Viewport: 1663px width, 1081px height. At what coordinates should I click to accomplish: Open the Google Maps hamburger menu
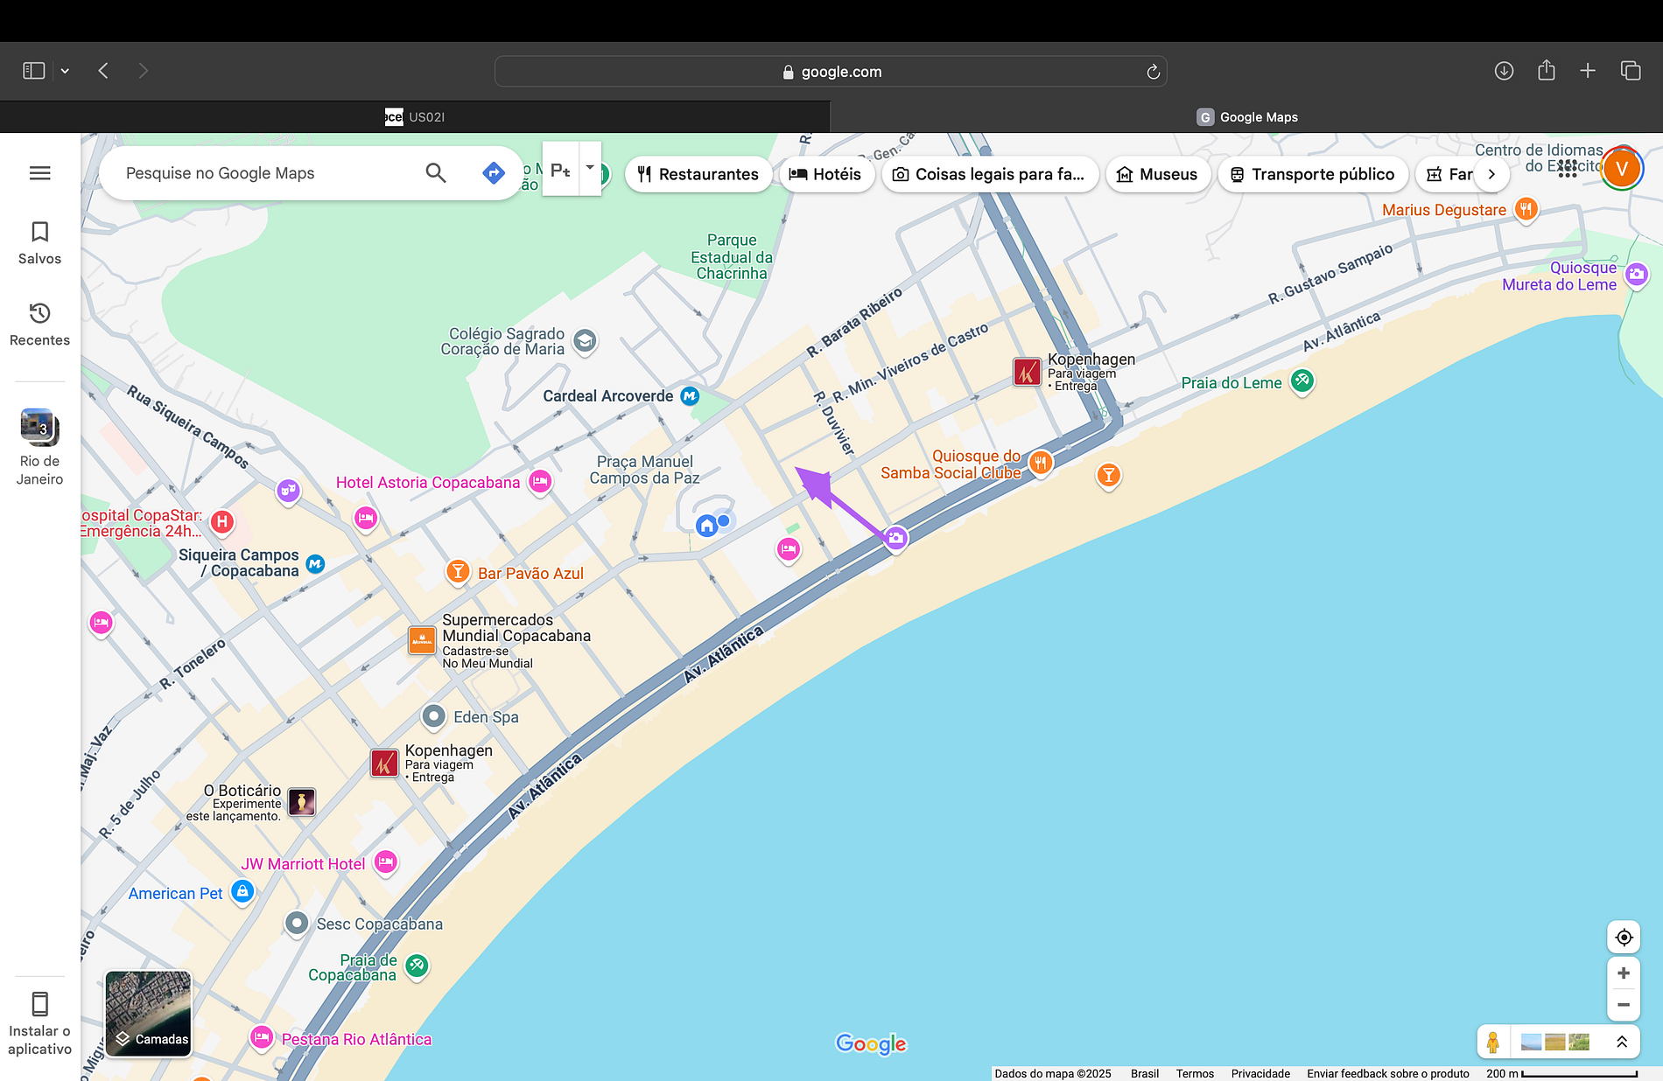point(39,173)
